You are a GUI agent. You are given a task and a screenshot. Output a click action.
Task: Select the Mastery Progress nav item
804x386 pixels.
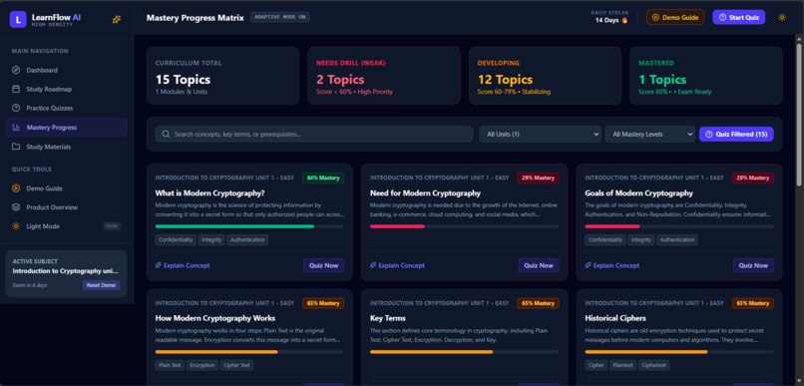coord(66,127)
